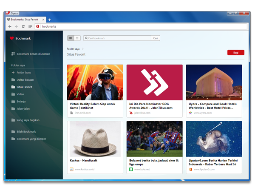Open the Virtual Reality detikInet bookmark thumbnail
The height and width of the screenshot is (193, 255).
[x=95, y=82]
